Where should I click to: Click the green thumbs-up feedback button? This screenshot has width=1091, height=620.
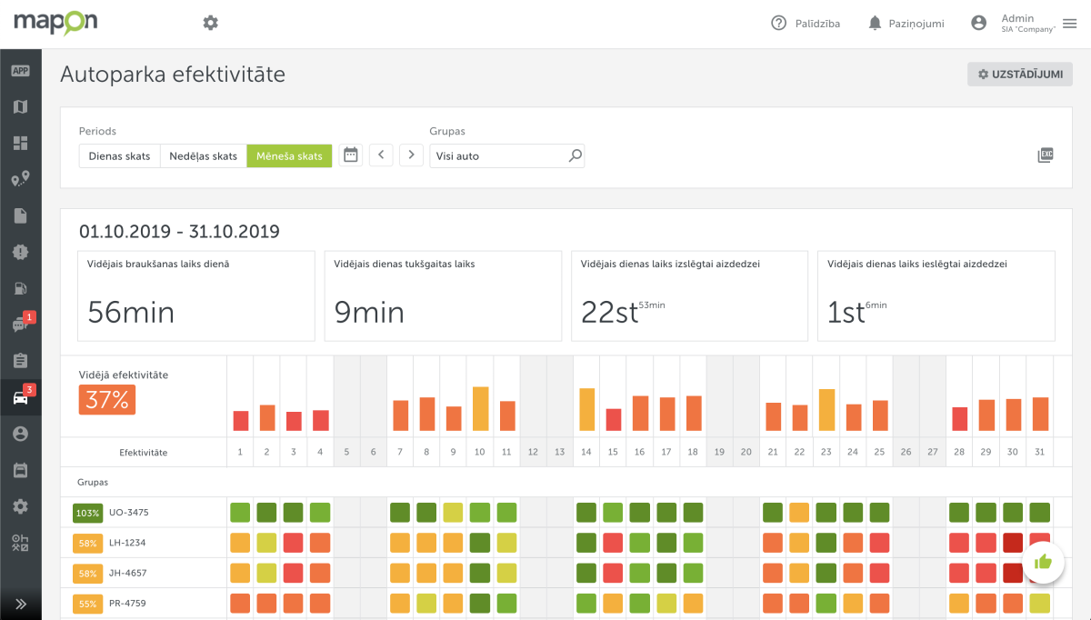tap(1044, 562)
